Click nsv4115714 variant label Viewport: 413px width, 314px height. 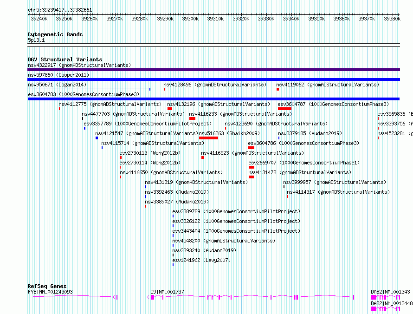[x=153, y=143]
